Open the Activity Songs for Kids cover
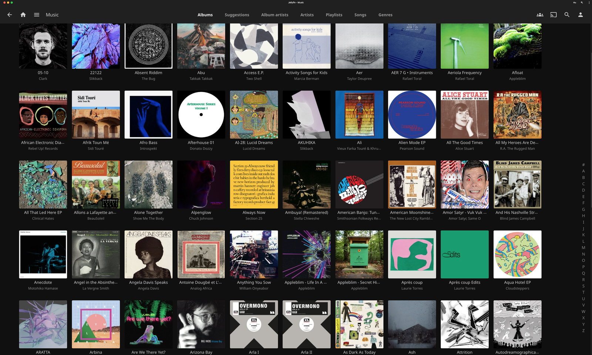The height and width of the screenshot is (355, 592). [x=306, y=46]
